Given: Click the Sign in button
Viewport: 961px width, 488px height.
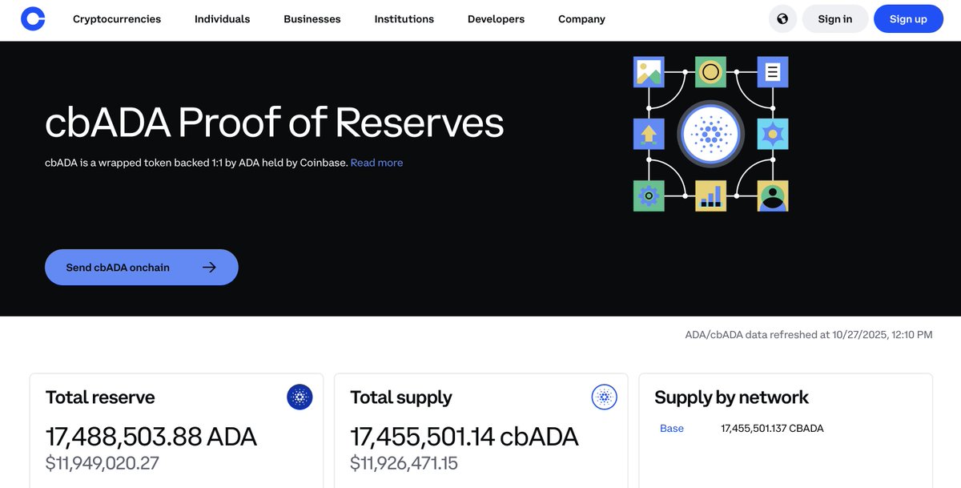Looking at the screenshot, I should [835, 18].
